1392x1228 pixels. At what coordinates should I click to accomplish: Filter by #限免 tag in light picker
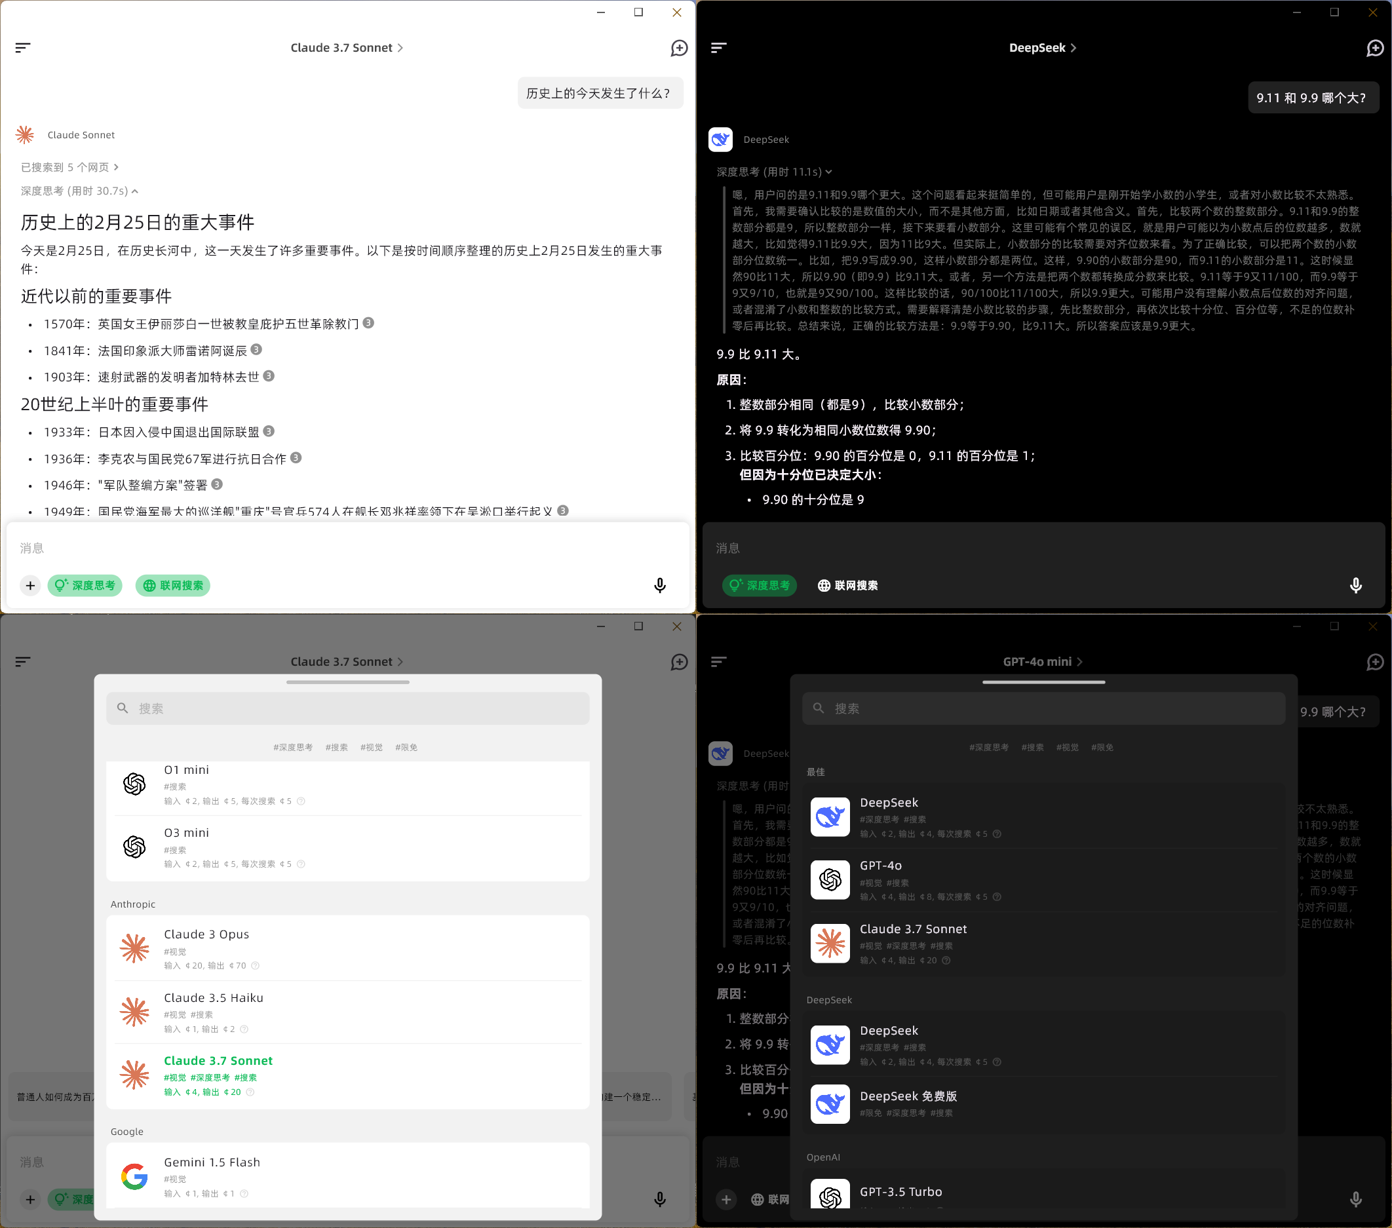click(406, 747)
